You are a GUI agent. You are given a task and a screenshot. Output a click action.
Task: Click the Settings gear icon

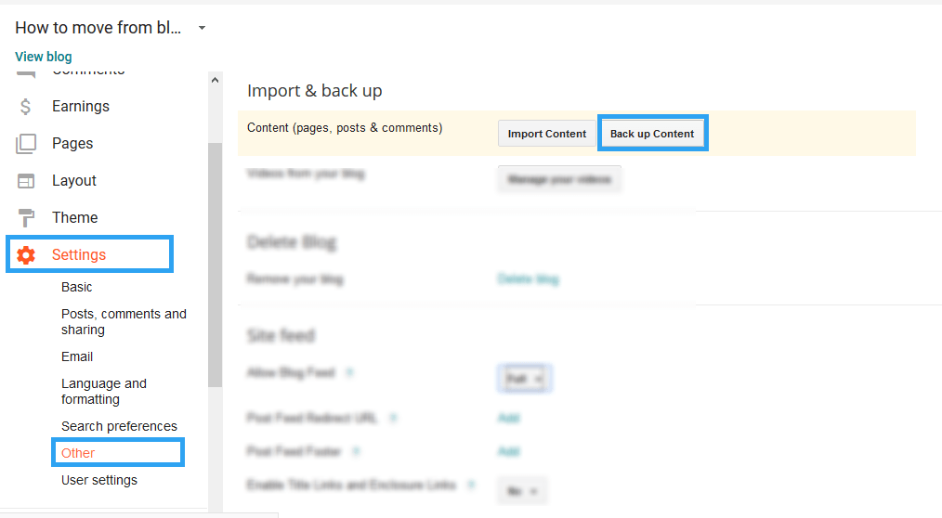pos(26,255)
